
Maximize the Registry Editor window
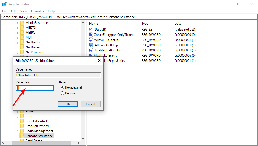[239, 4]
